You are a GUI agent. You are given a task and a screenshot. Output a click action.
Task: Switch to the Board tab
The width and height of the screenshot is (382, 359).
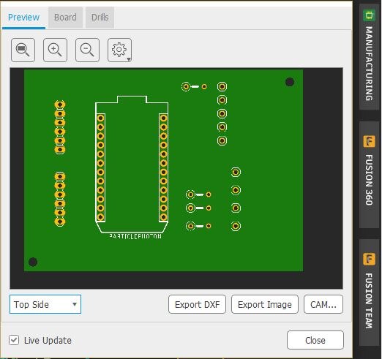point(65,18)
